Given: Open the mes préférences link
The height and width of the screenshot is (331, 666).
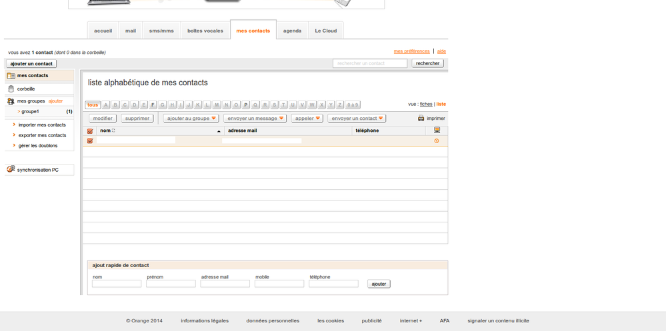Looking at the screenshot, I should click(411, 51).
